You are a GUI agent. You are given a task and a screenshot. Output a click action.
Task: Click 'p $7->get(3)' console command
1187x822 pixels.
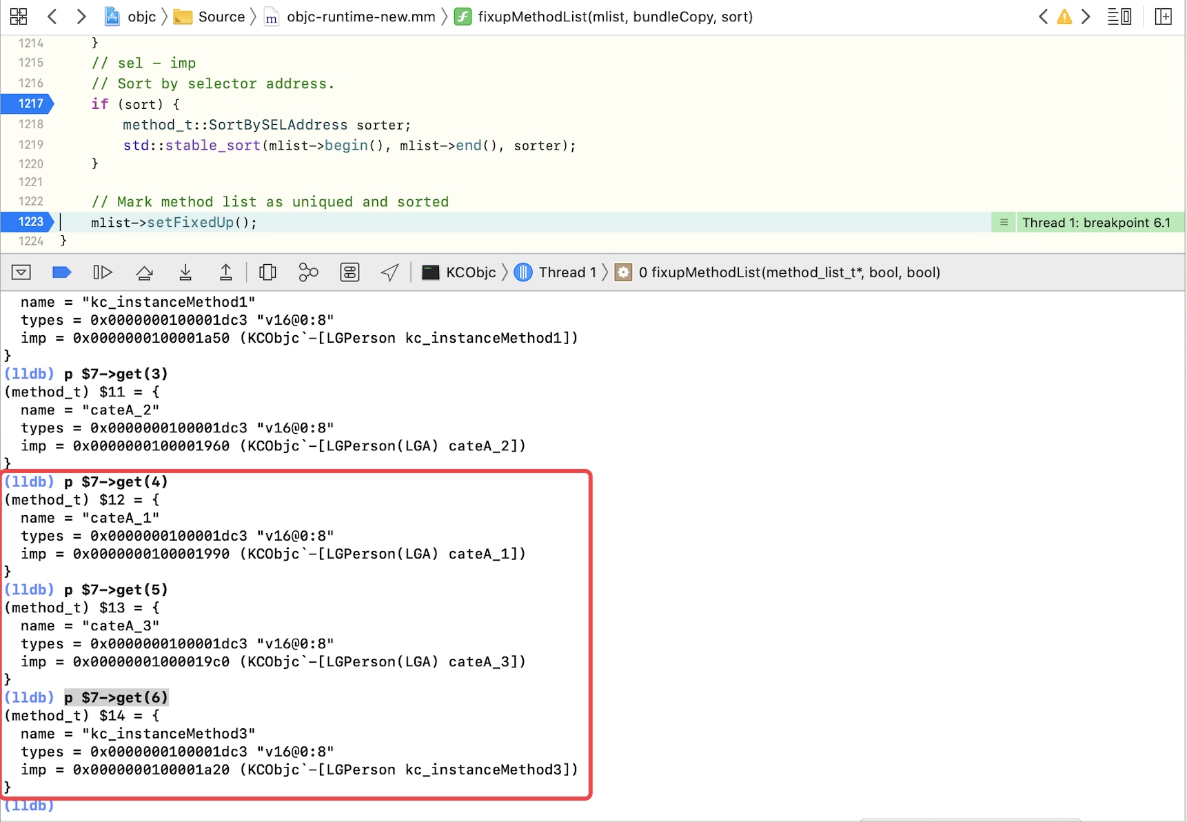(x=116, y=374)
